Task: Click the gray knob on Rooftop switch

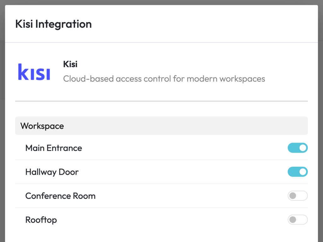Action: pyautogui.click(x=293, y=220)
